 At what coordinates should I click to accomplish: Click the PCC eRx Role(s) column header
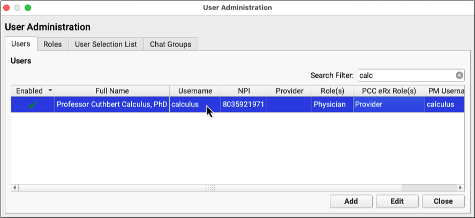pyautogui.click(x=388, y=91)
